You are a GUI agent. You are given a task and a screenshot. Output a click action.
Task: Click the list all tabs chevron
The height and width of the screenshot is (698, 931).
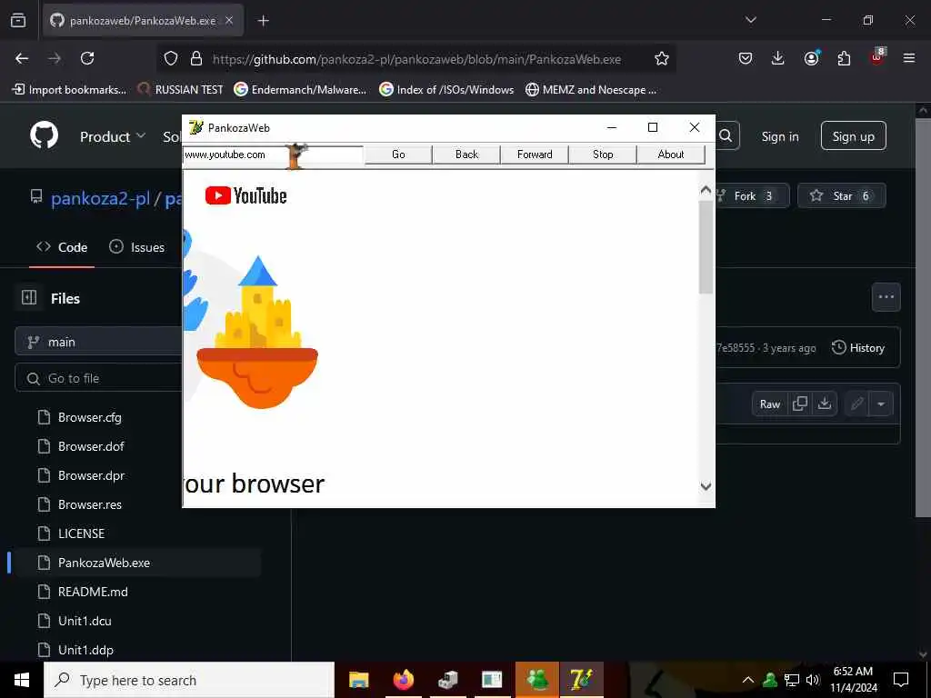click(750, 20)
